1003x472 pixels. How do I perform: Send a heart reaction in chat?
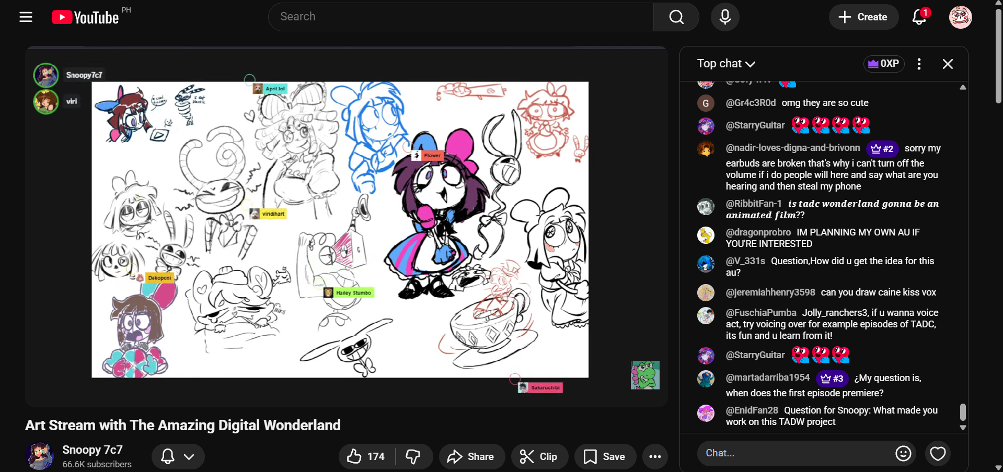coord(938,453)
